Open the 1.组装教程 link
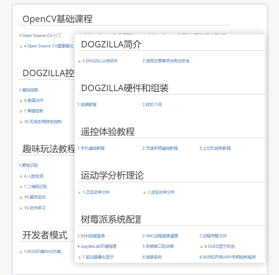This screenshot has height=275, width=279. [x=87, y=104]
